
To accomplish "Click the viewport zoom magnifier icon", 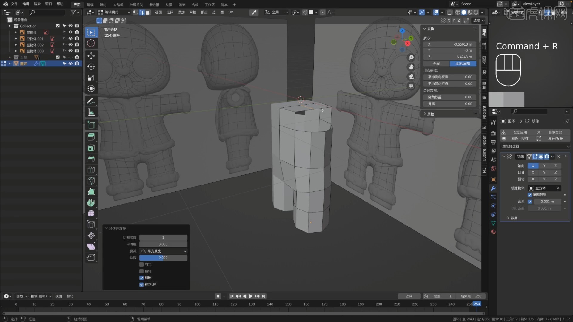I will click(411, 58).
